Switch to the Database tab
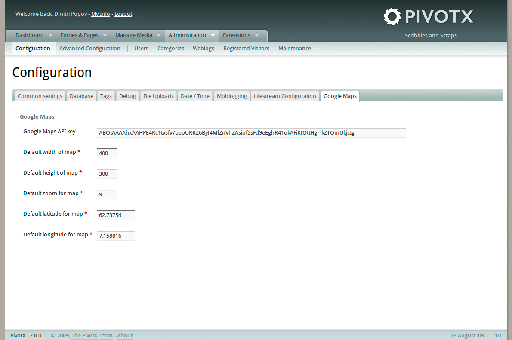The width and height of the screenshot is (512, 340). click(x=81, y=96)
